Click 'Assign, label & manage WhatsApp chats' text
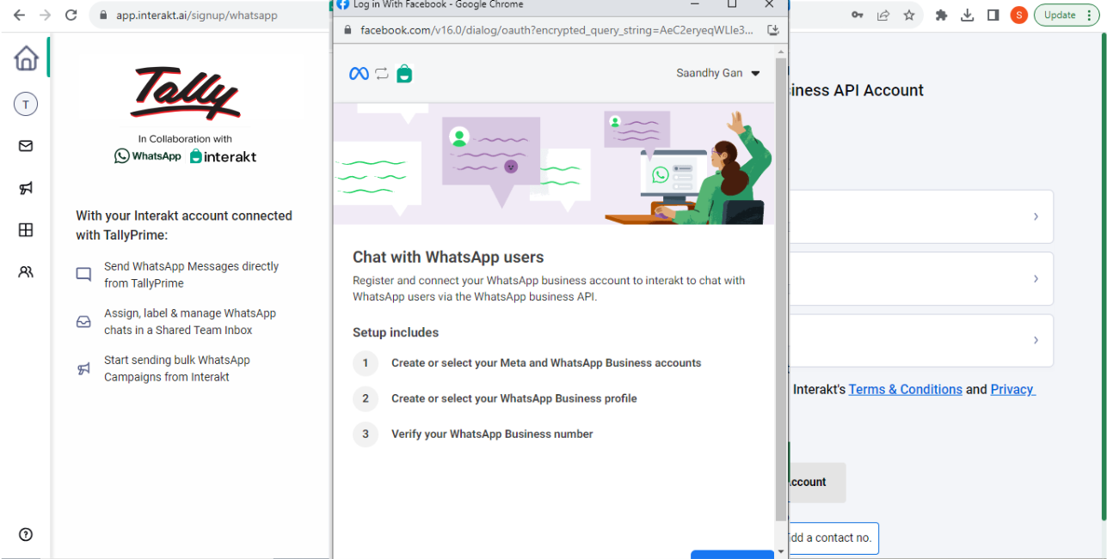Image resolution: width=1107 pixels, height=559 pixels. [x=190, y=321]
